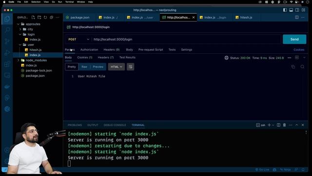Screen dimensions: 312x176
Task: Select the Pre-request Script tab
Action: [x=151, y=50]
